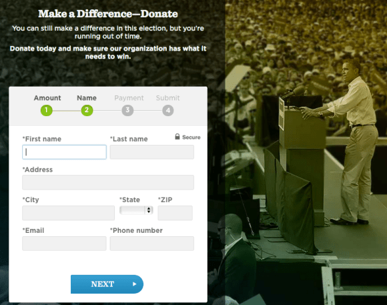Focus the First name field
Screen dimensions: 387x305
tap(64, 152)
